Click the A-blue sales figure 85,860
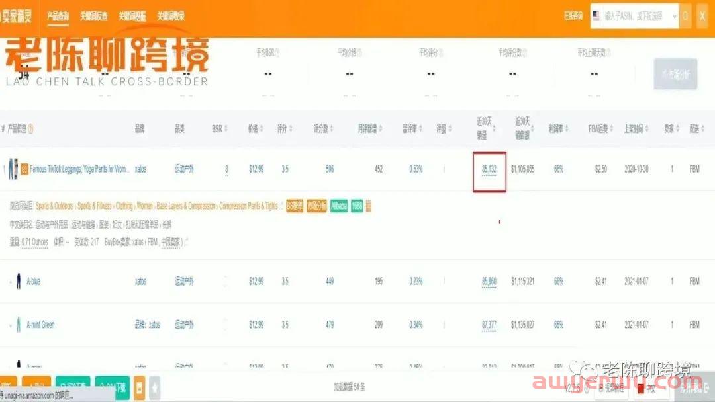The width and height of the screenshot is (715, 402). click(489, 282)
